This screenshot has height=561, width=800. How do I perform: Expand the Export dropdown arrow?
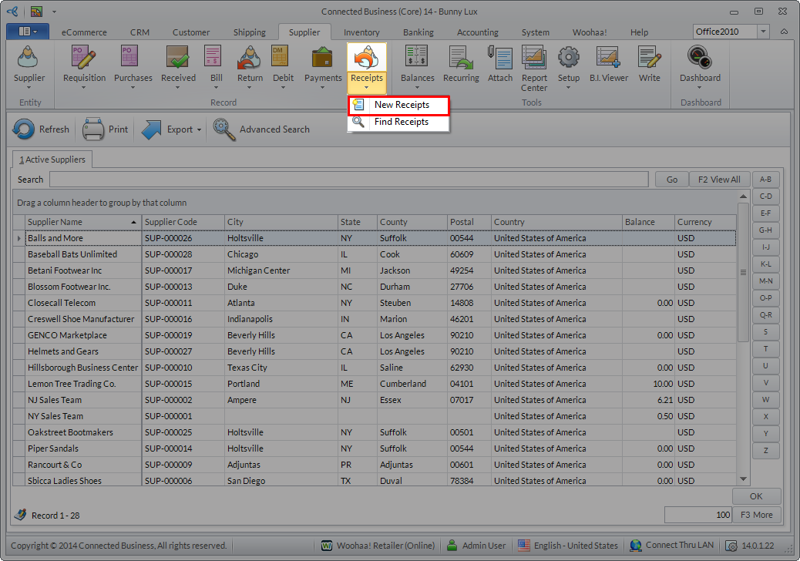[199, 129]
